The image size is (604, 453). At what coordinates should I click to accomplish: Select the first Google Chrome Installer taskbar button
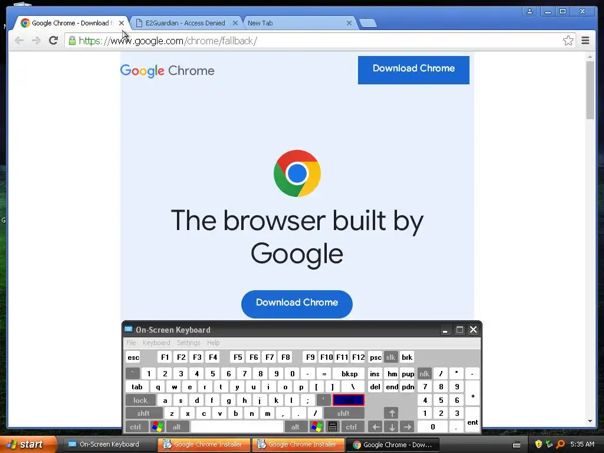tap(203, 445)
